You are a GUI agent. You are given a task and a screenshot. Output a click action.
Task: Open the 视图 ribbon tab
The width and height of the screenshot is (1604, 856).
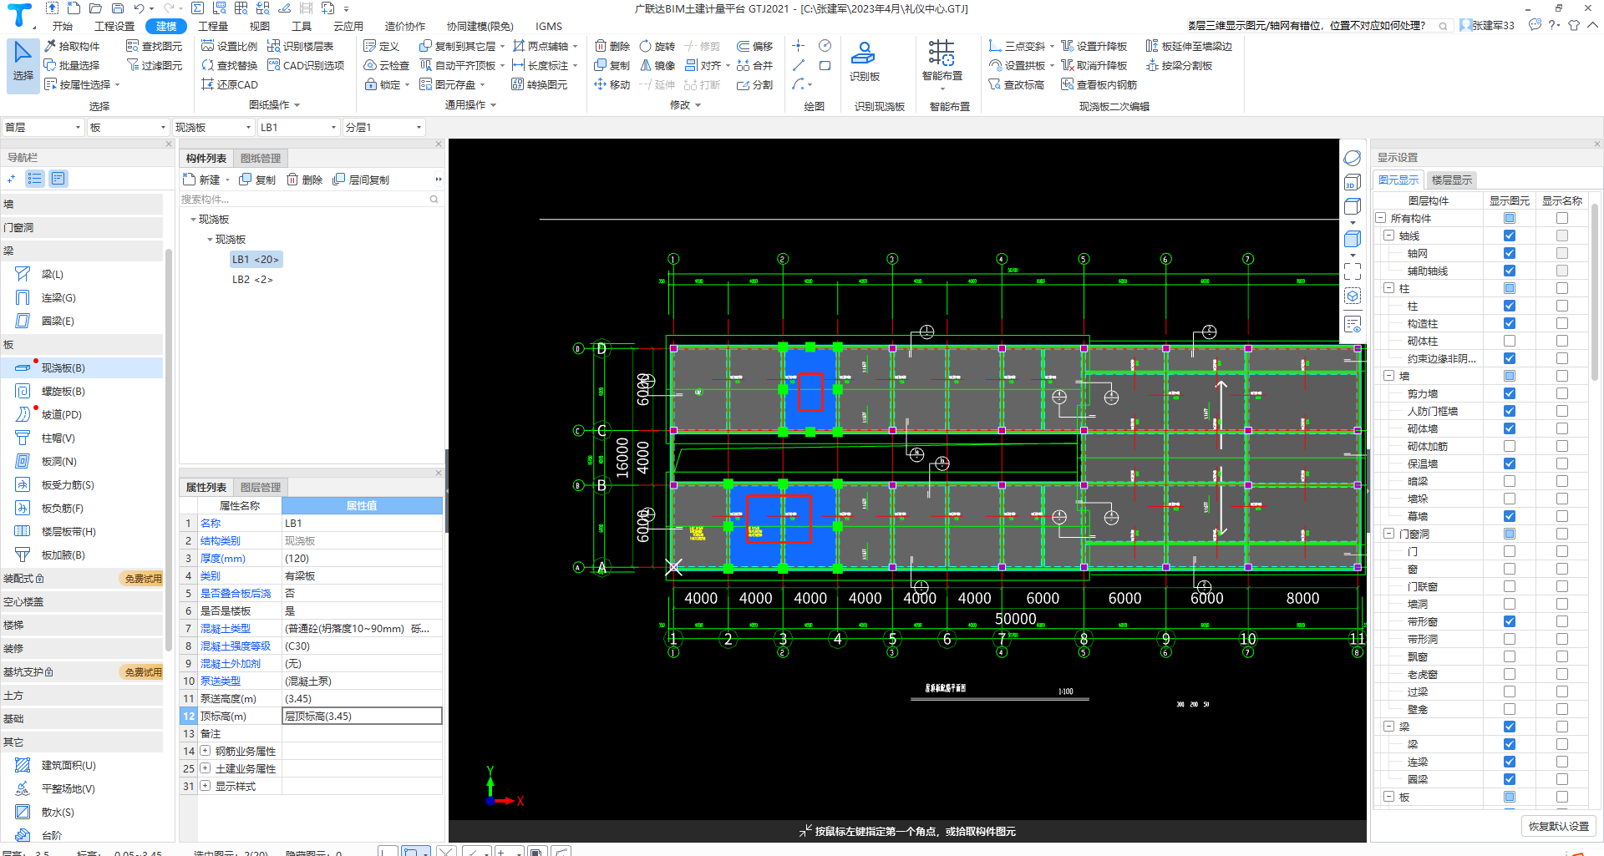pyautogui.click(x=260, y=26)
